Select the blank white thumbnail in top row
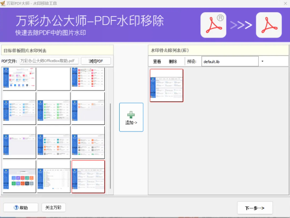Image resolution: width=290 pixels, height=218 pixels. coord(54,79)
